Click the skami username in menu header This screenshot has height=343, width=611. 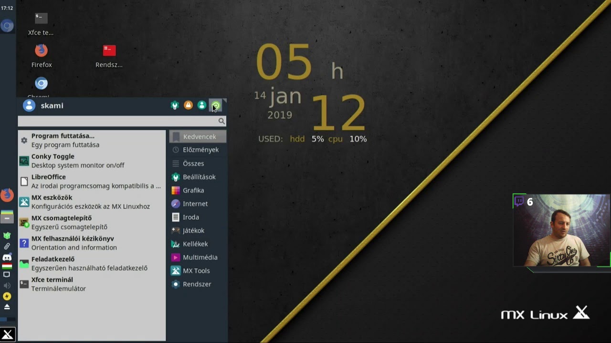52,106
